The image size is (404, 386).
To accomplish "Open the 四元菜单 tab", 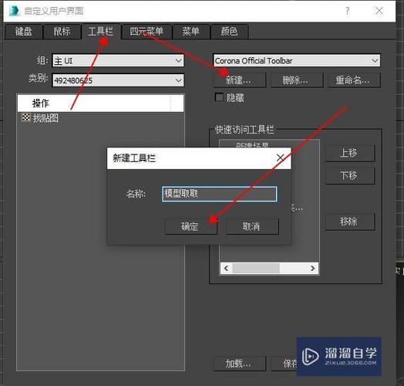I will click(x=146, y=32).
